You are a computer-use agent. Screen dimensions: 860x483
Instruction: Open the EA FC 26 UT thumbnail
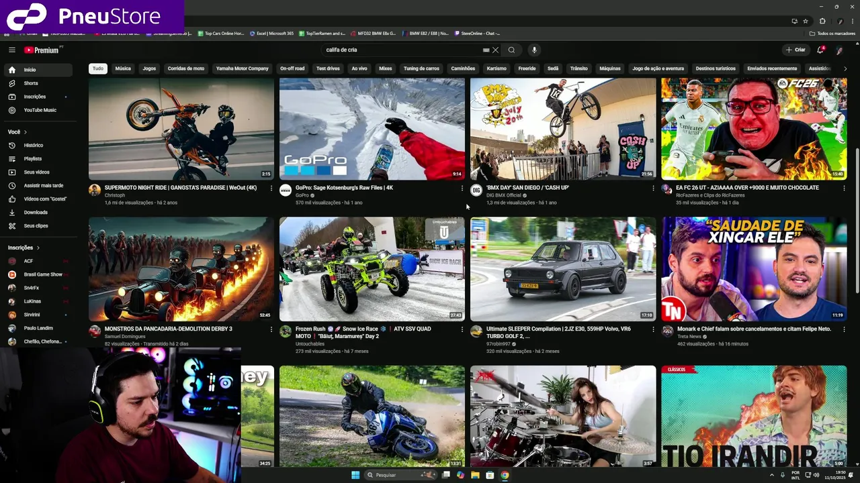pyautogui.click(x=754, y=129)
